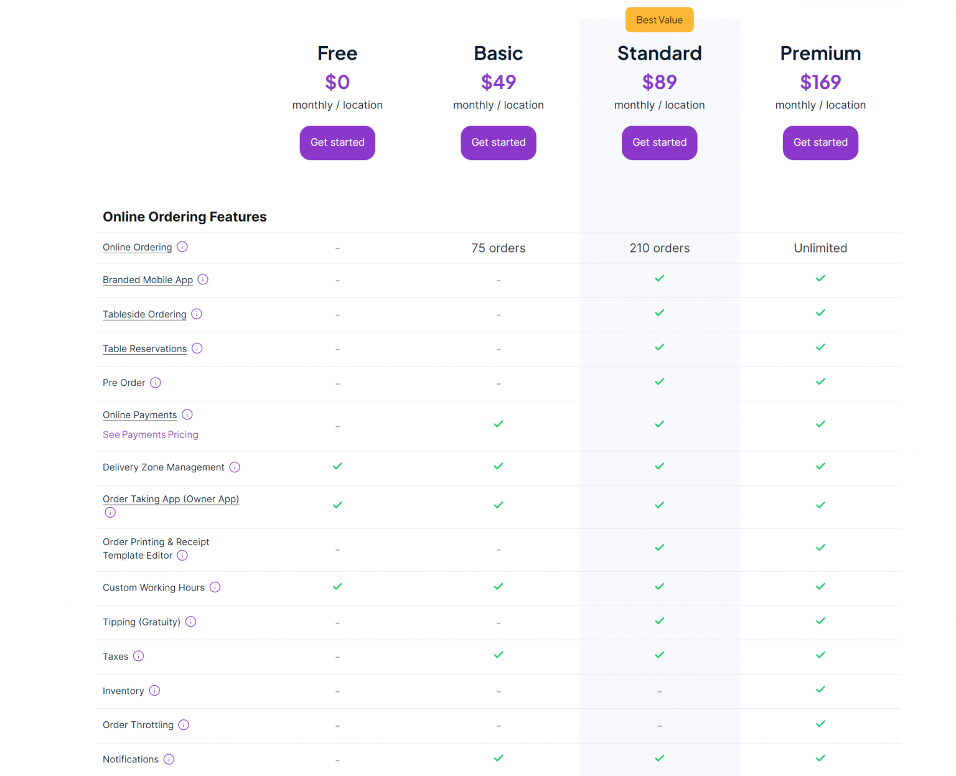Click Get started on the Standard plan

pos(659,143)
